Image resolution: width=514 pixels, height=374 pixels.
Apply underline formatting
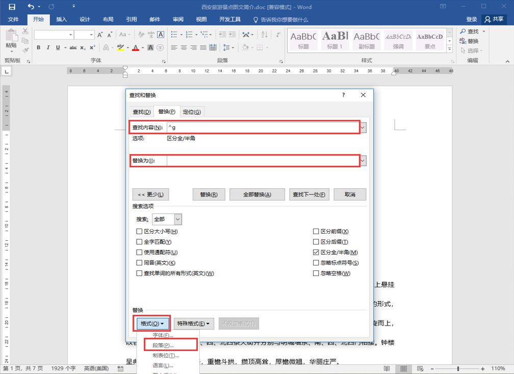point(58,47)
